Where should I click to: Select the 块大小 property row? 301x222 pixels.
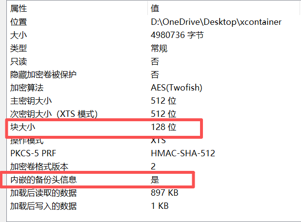23,128
